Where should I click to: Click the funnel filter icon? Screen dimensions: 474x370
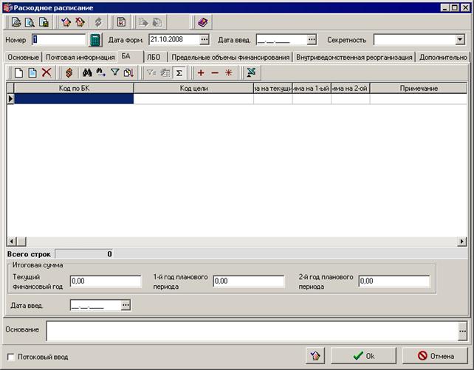(x=114, y=73)
